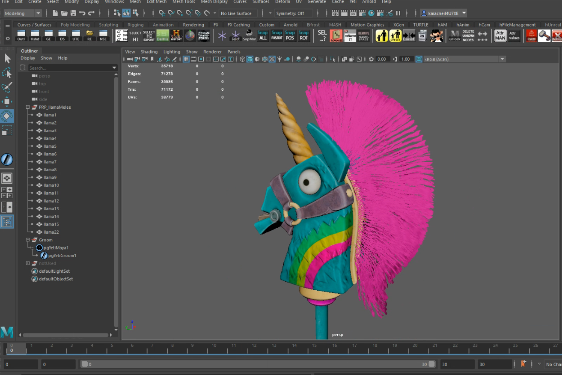Click frame 15 on the time slider

pyautogui.click(x=314, y=349)
